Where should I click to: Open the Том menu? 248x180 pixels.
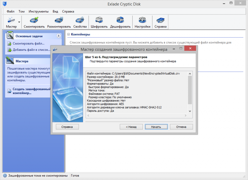[x=21, y=11]
